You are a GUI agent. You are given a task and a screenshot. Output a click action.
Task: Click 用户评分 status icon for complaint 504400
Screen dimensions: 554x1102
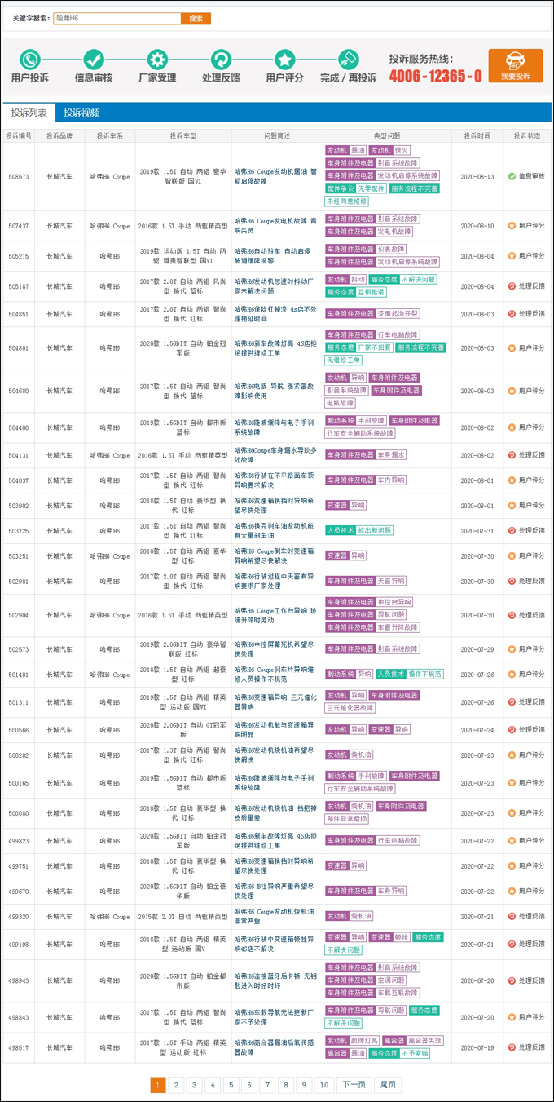(512, 427)
